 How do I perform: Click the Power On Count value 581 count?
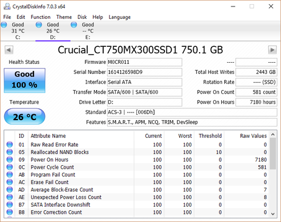click(x=256, y=92)
